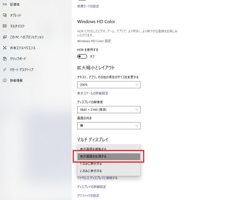The height and width of the screenshot is (200, 233).
Task: Open グラフィックの設定 link
Action: 88,196
